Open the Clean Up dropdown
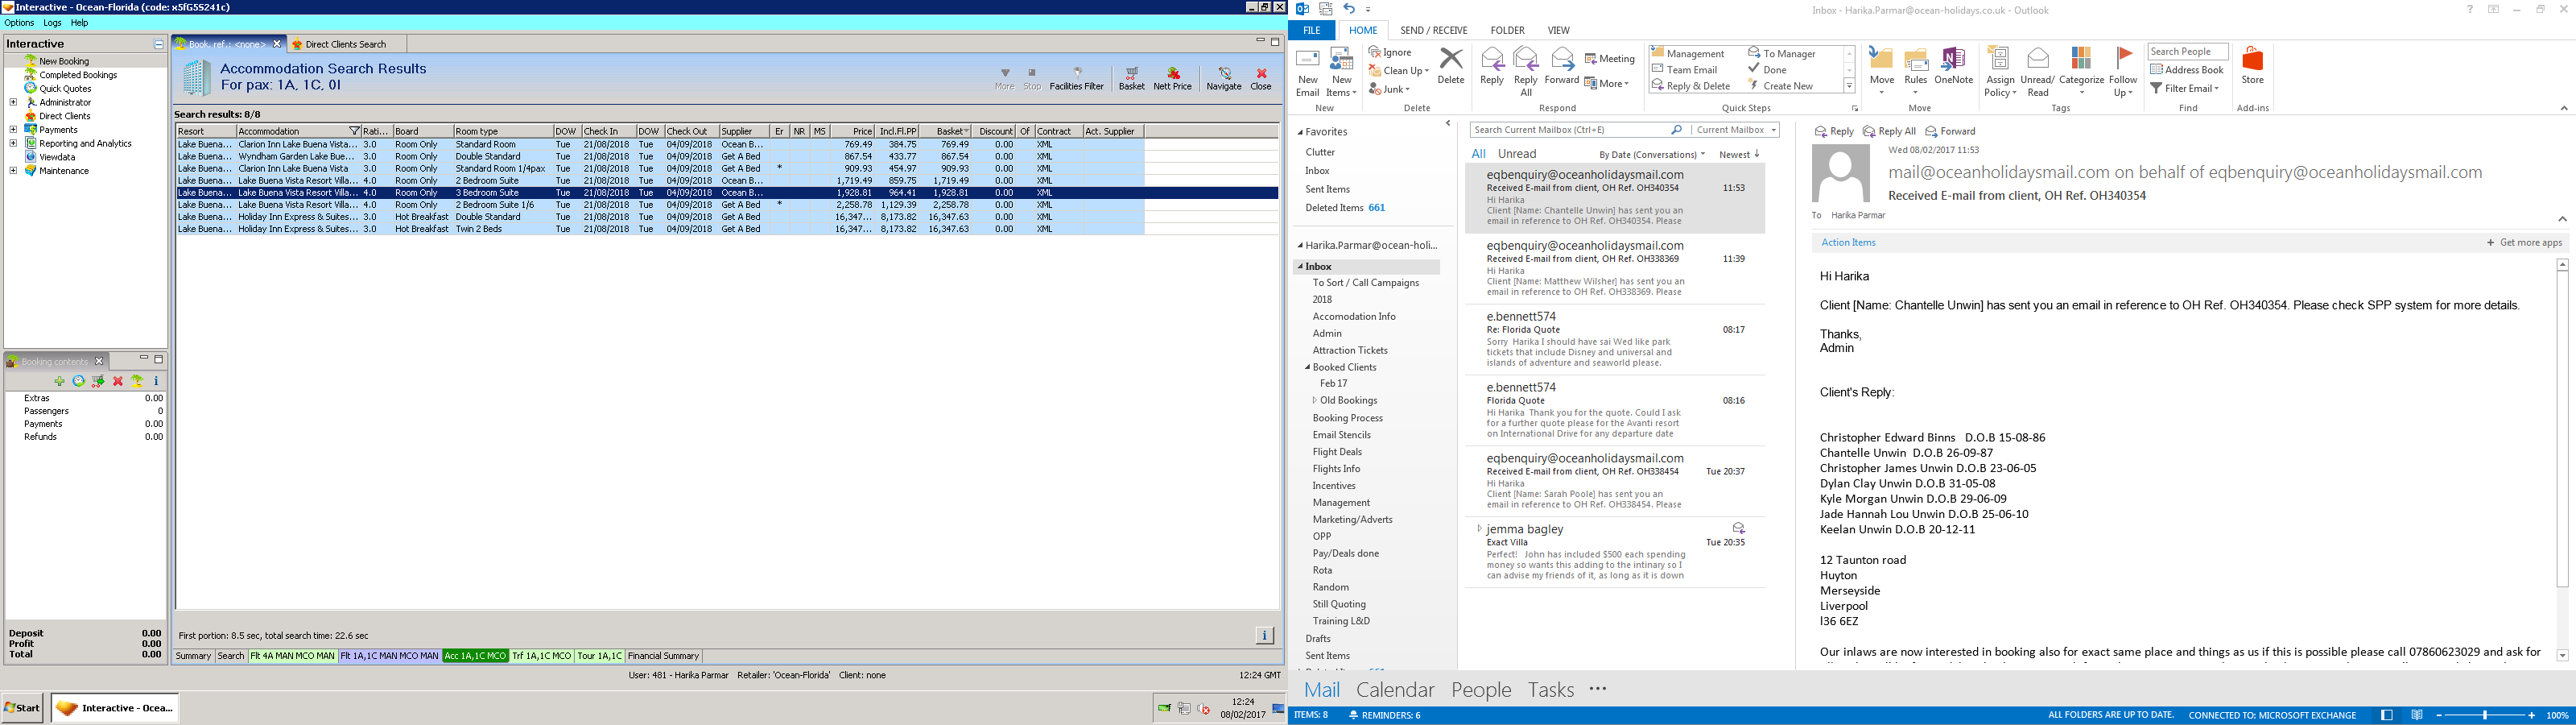2576x725 pixels. click(x=1398, y=70)
